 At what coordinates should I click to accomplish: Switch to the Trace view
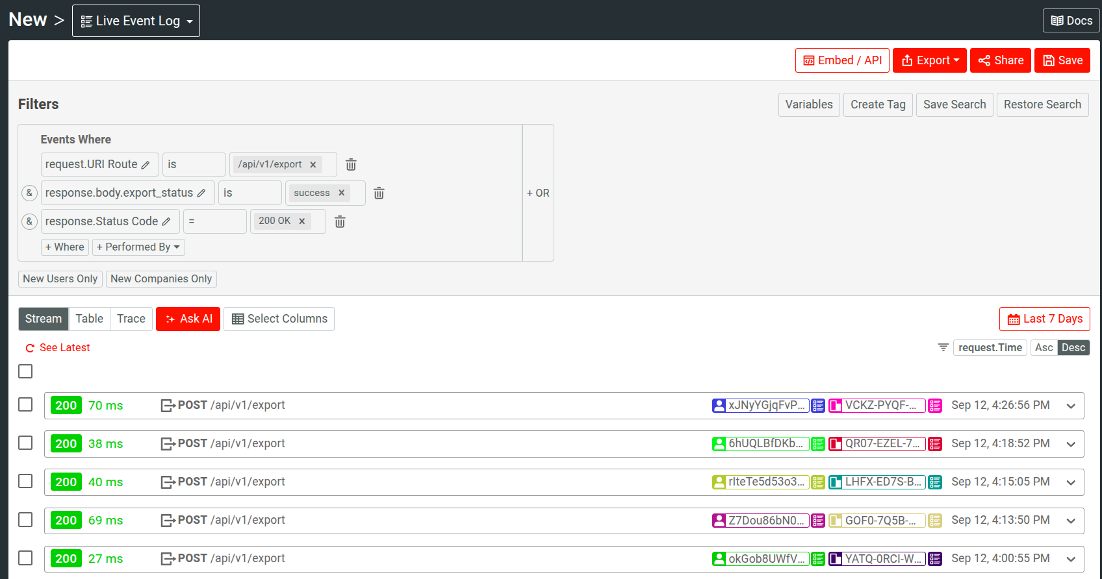[x=131, y=319]
